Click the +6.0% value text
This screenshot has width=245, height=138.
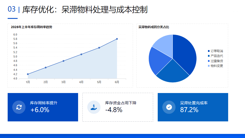(40, 110)
